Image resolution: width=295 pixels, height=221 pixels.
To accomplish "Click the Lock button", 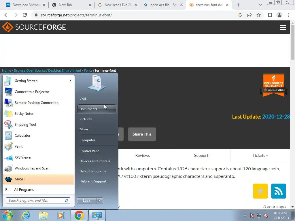I will 86,201.
